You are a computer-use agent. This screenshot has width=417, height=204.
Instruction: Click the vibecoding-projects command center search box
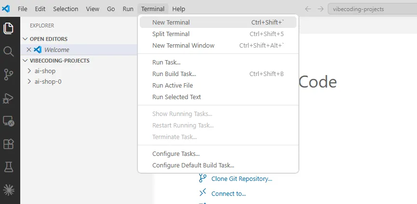[x=372, y=9]
